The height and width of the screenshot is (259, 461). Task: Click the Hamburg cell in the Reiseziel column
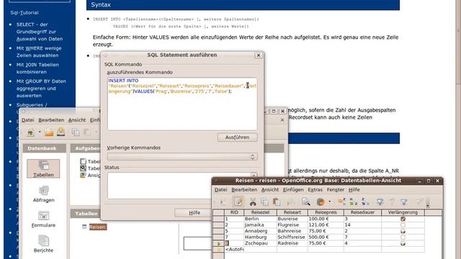(260, 237)
